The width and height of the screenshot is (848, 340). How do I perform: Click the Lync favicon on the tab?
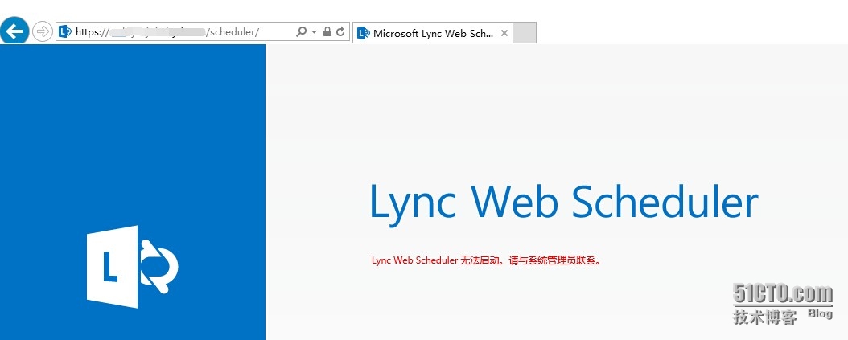pos(364,33)
